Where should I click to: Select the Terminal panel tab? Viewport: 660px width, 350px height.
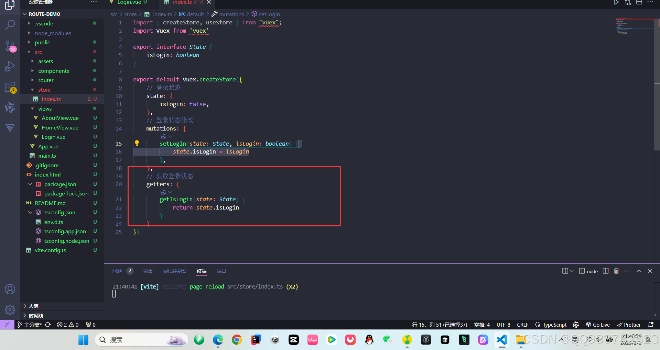(x=202, y=271)
